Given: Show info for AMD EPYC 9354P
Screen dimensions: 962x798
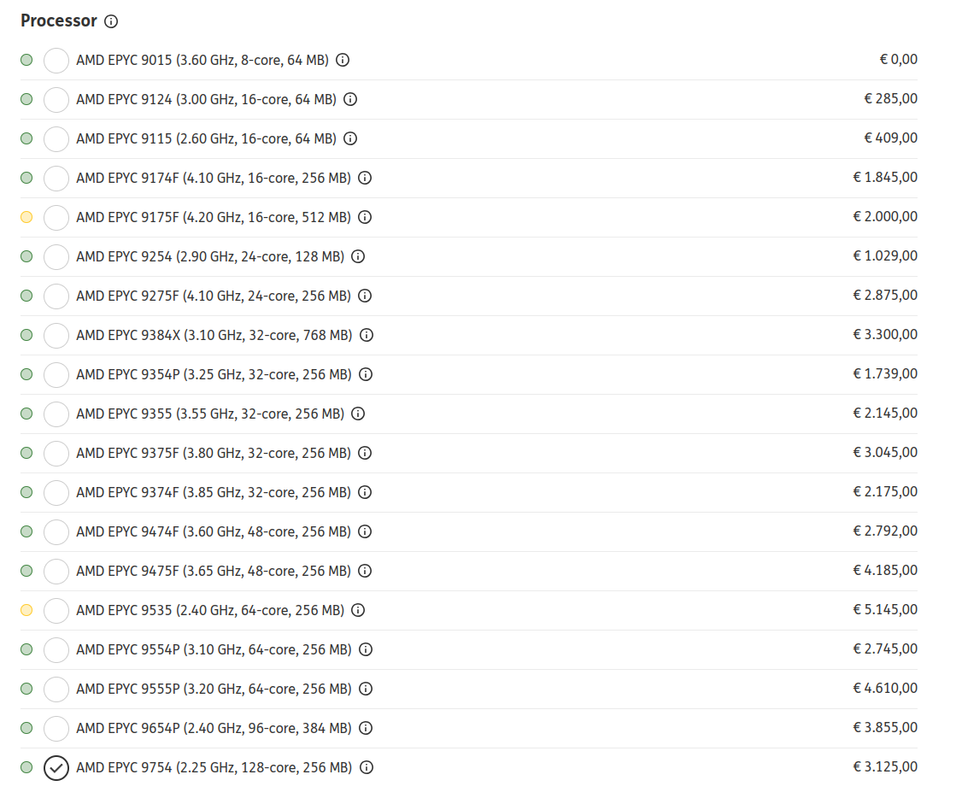Looking at the screenshot, I should (366, 374).
